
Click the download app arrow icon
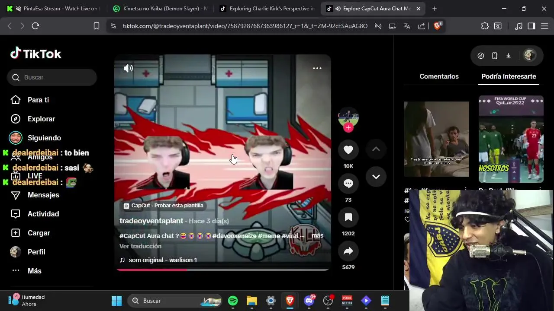point(509,56)
